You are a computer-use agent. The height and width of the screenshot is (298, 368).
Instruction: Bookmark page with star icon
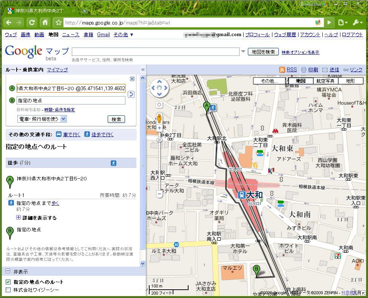(58, 23)
